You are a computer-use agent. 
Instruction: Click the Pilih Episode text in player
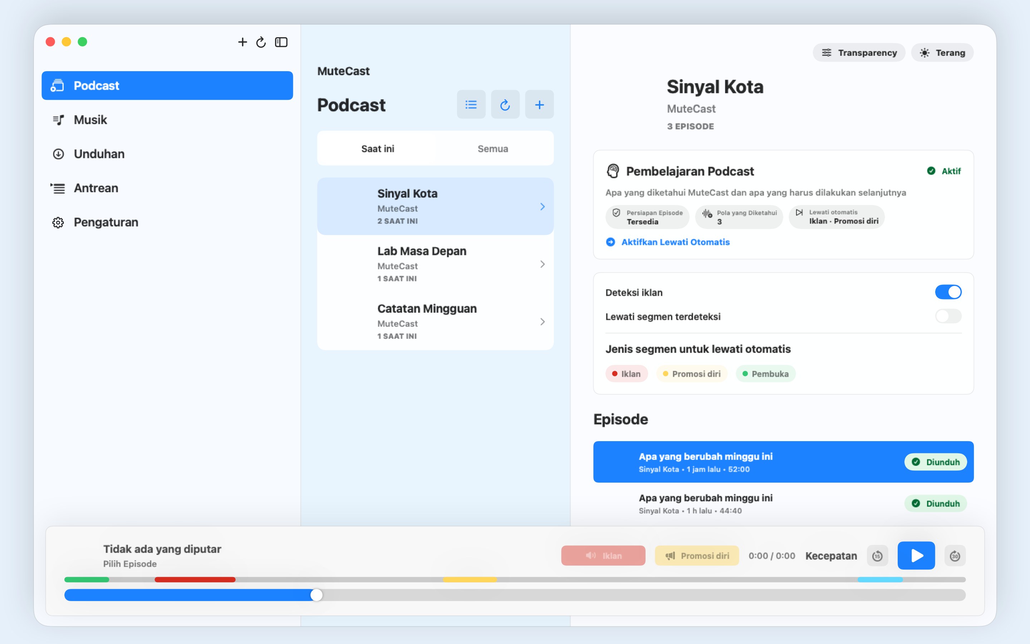coord(130,563)
